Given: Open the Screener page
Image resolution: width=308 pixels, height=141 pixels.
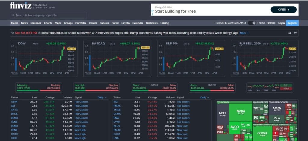Looking at the screenshot, I should 36,23.
